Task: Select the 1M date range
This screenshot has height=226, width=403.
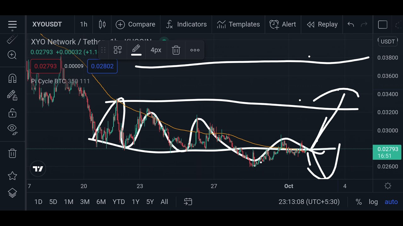Action: (69, 202)
